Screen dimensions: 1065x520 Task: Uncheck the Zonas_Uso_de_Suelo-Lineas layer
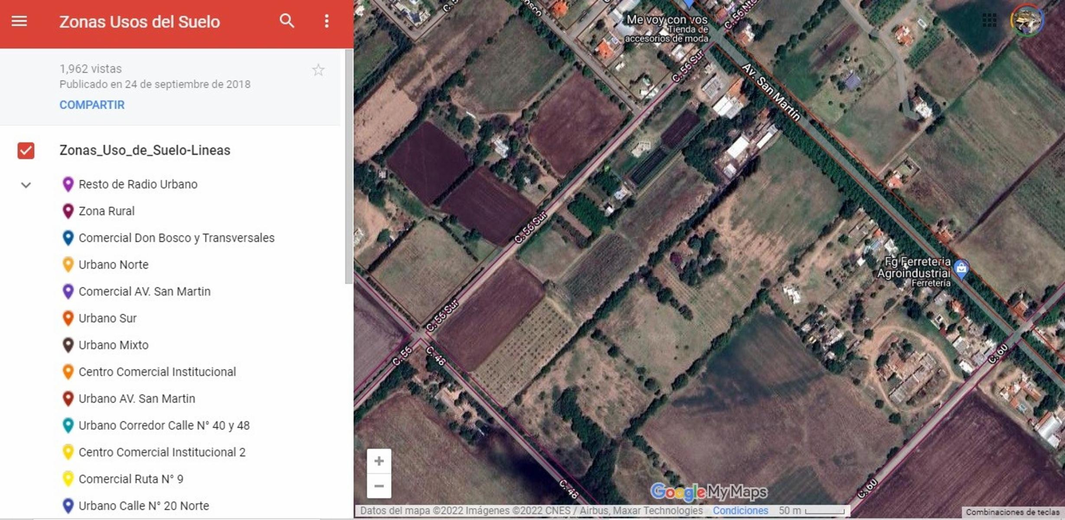(26, 150)
